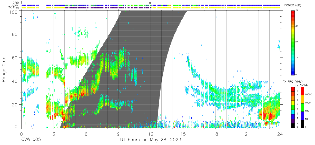This screenshot has height=145, width=315.
Task: Click the NOISE legend title
Action: click(x=304, y=85)
